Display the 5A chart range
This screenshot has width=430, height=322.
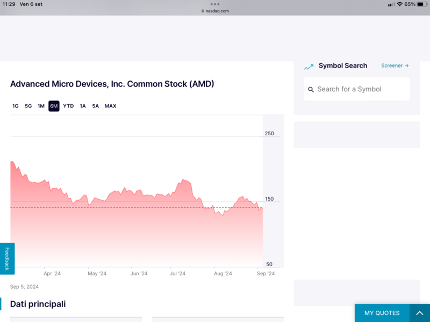[x=95, y=106]
